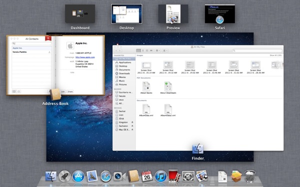Click the large Finder badge icon

coord(197,149)
